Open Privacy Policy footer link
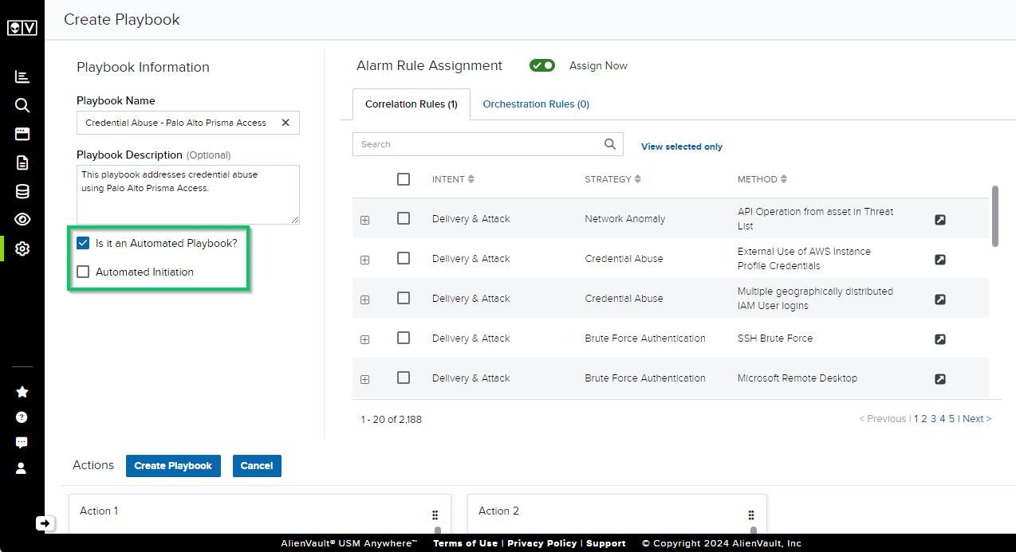1016x552 pixels. pos(541,543)
